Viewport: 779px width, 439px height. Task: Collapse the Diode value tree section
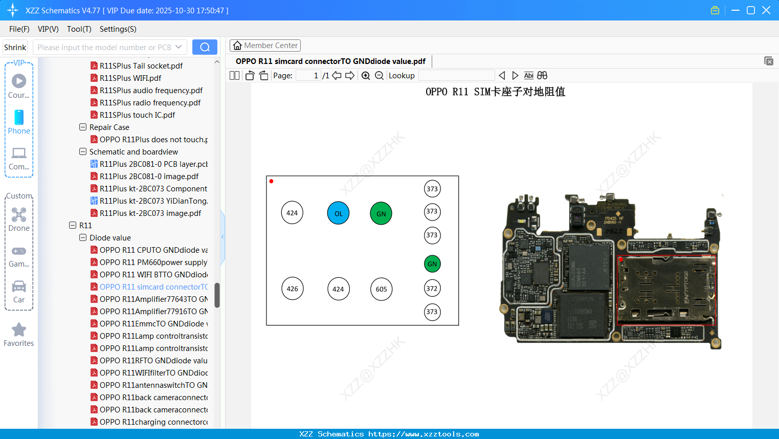[x=82, y=237]
